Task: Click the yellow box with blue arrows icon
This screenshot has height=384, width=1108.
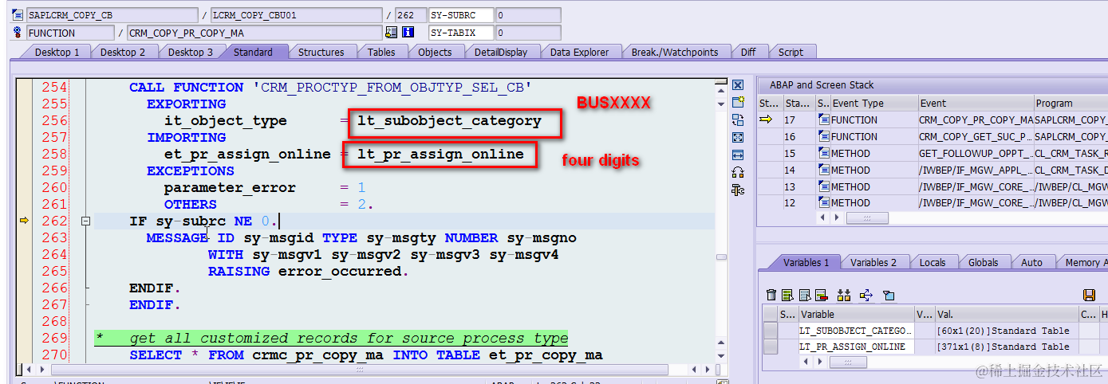Action: coord(867,295)
